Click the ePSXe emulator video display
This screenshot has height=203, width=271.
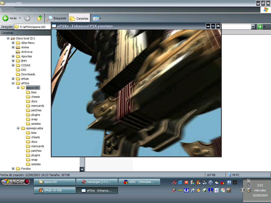point(136,93)
